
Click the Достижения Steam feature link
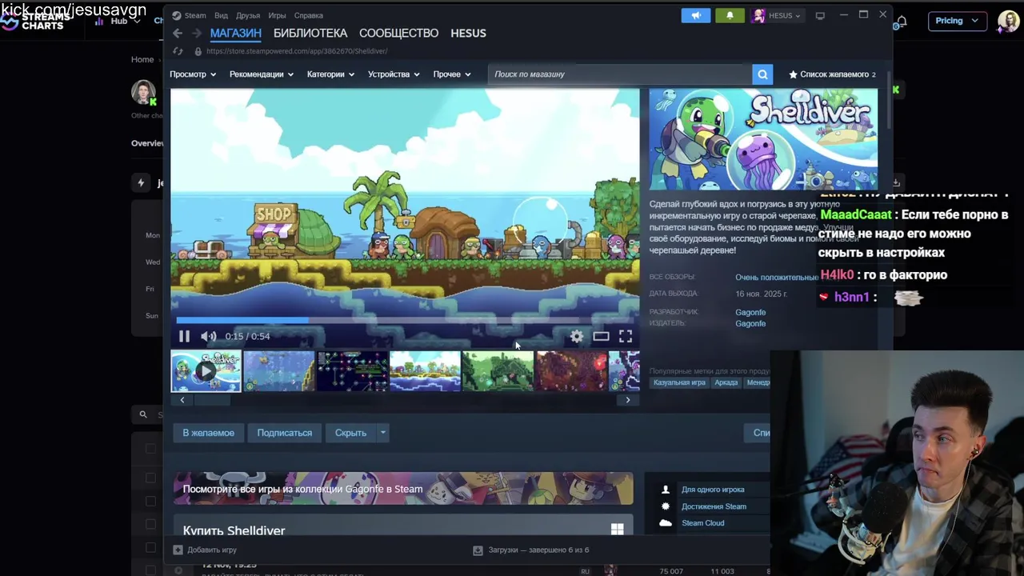tap(714, 506)
